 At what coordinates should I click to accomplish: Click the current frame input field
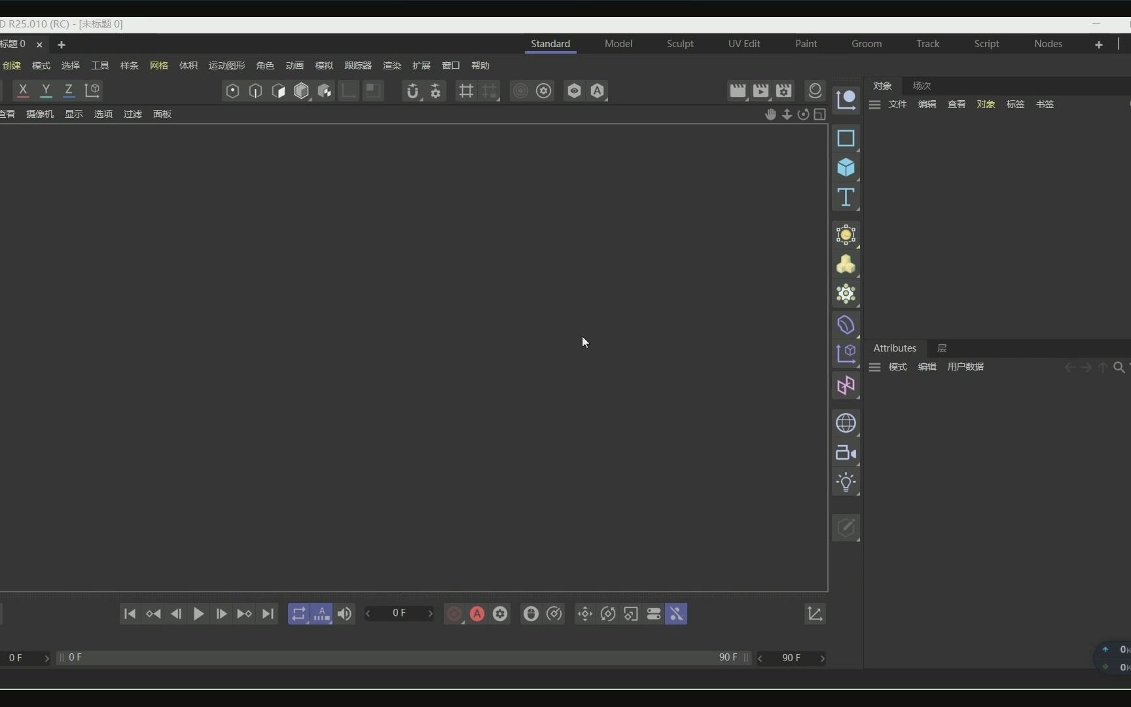(399, 614)
